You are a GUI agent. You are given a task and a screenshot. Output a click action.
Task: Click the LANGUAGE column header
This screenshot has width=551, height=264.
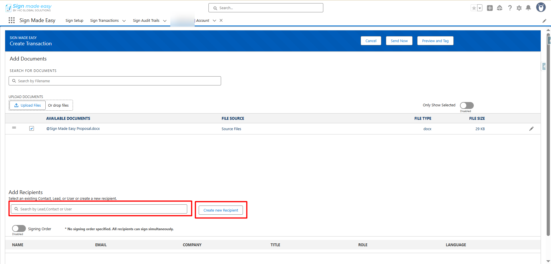pyautogui.click(x=456, y=245)
